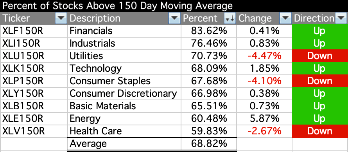This screenshot has width=348, height=152.
Task: Click the Energy change value 5.87%
Action: click(x=264, y=119)
